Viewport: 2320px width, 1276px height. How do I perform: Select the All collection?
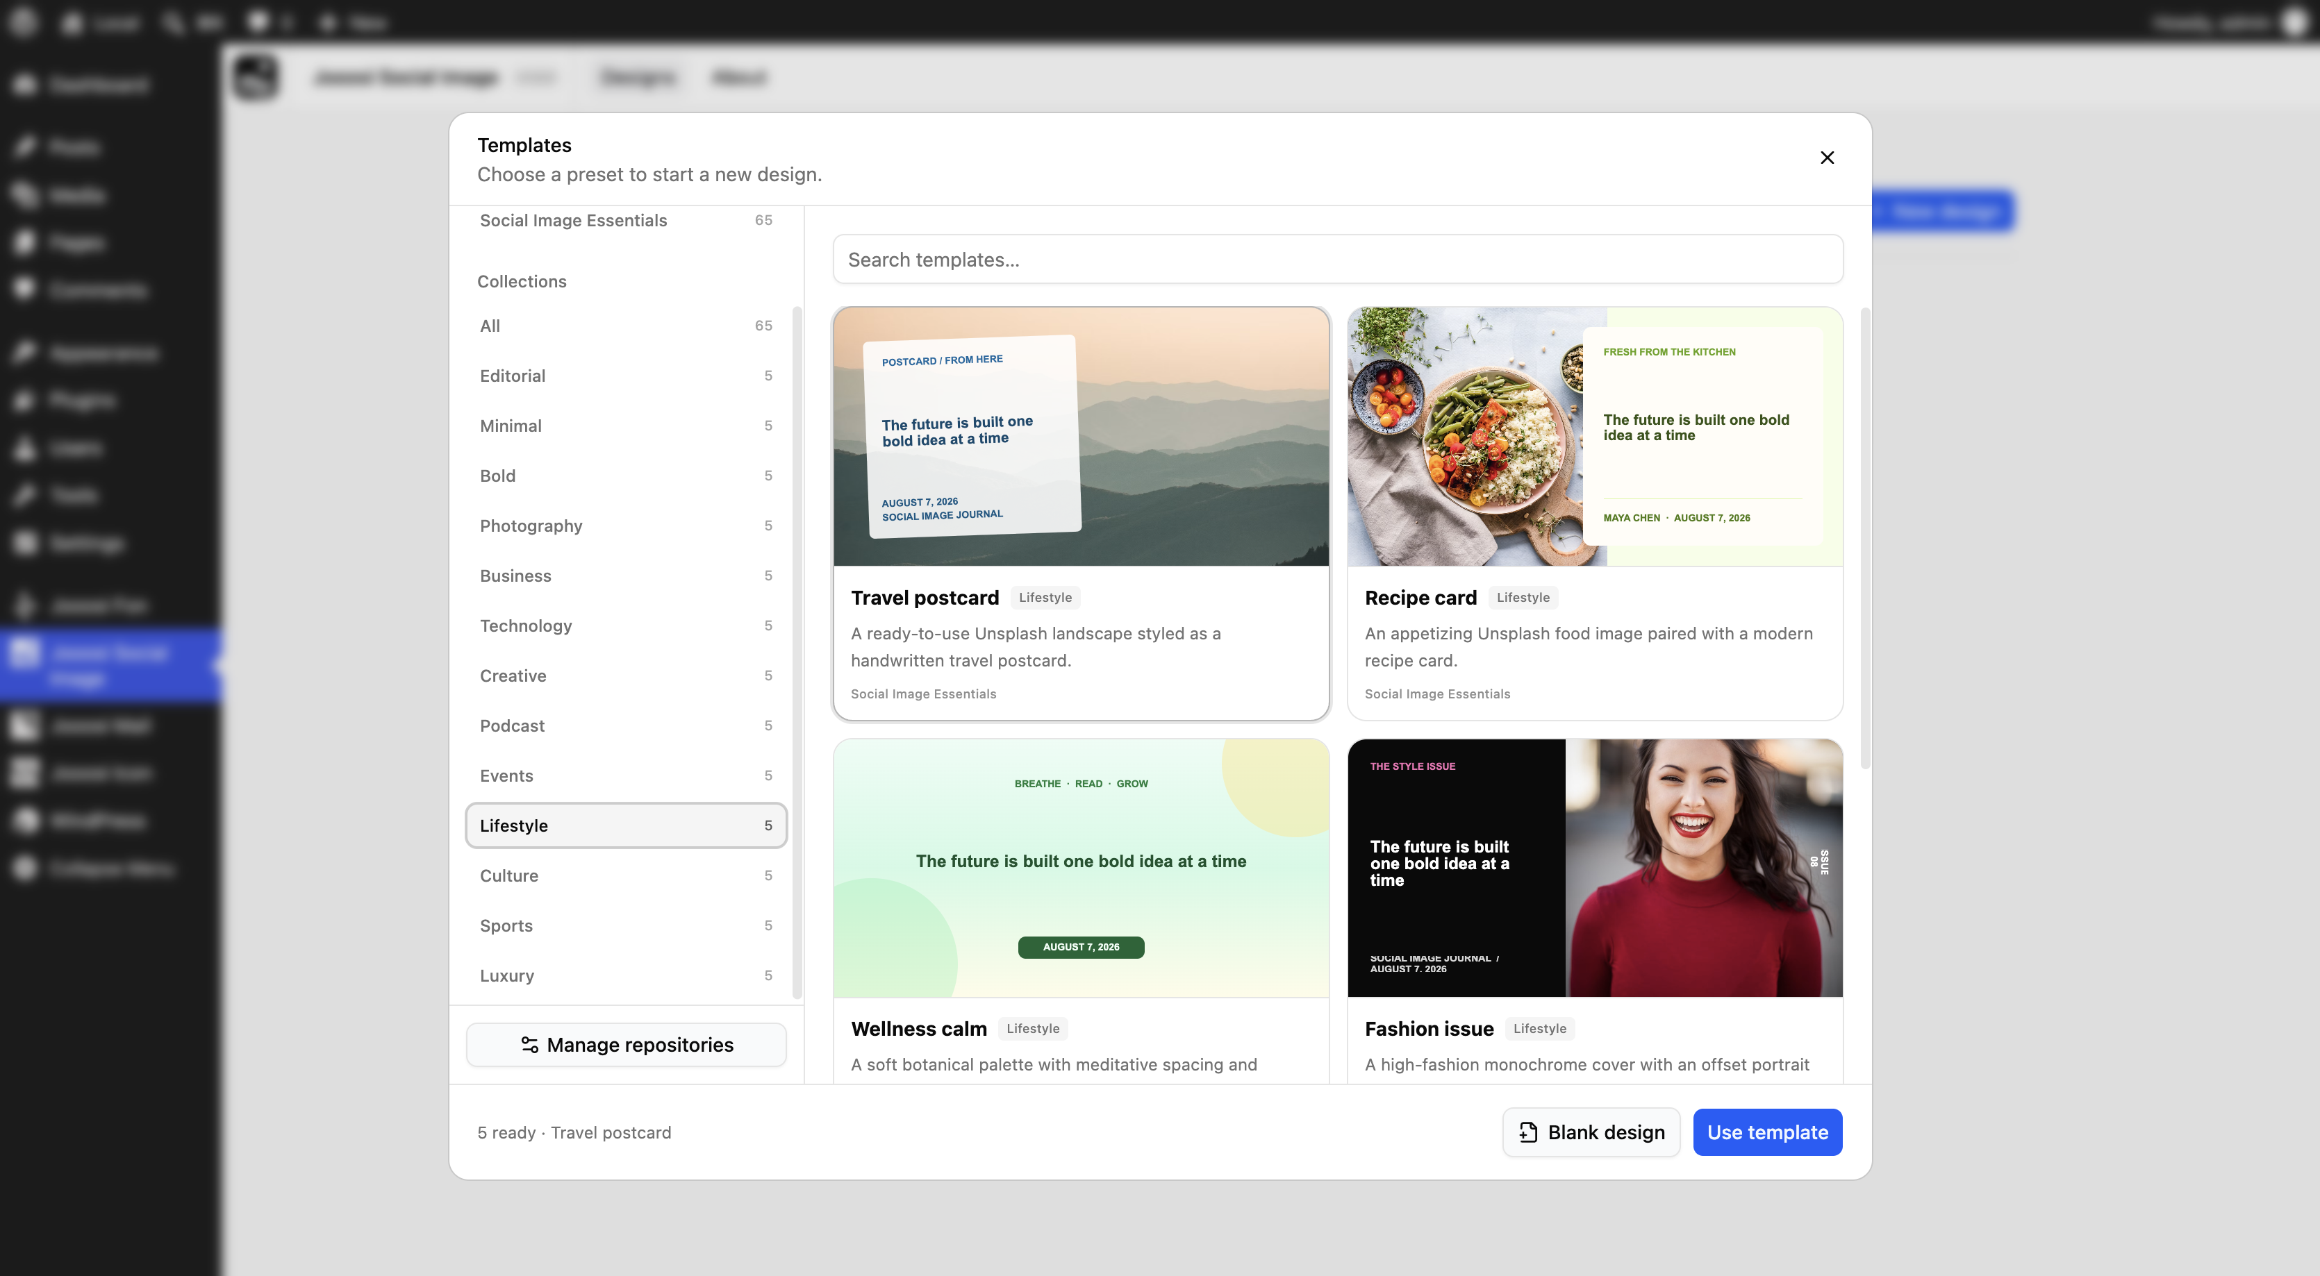(x=626, y=326)
